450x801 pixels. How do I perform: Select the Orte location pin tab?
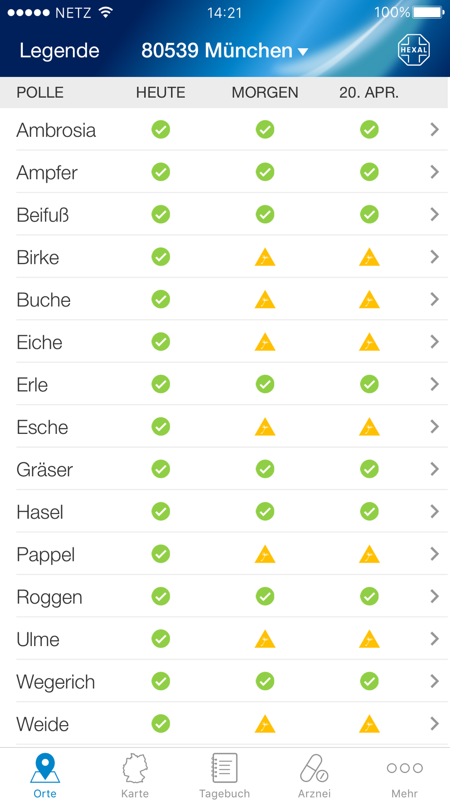coord(45,776)
